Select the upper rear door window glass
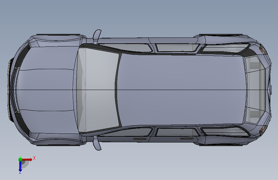Screen dimensions: 278x180 tap(177, 48)
